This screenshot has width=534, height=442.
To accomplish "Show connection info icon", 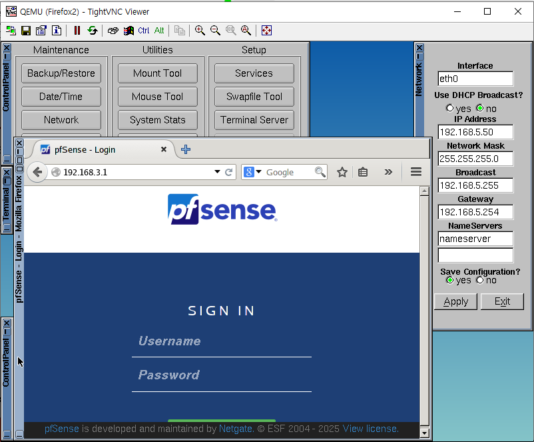I will (x=57, y=31).
